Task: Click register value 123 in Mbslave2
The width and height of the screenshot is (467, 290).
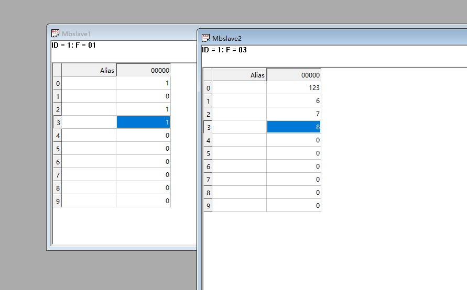Action: [x=294, y=88]
